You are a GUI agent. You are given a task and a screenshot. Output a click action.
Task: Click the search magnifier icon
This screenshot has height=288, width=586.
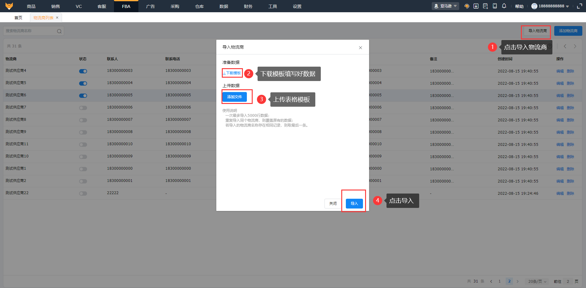pyautogui.click(x=59, y=31)
